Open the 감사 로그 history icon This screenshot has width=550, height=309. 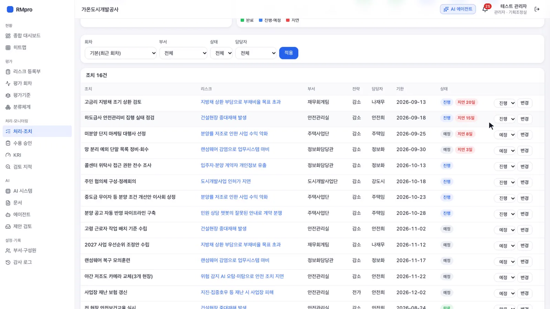(8, 262)
